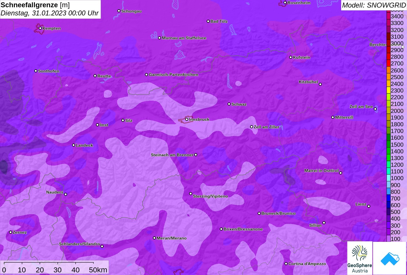The image size is (407, 275).
Task: Click the Zell am See label
Action: click(x=361, y=107)
